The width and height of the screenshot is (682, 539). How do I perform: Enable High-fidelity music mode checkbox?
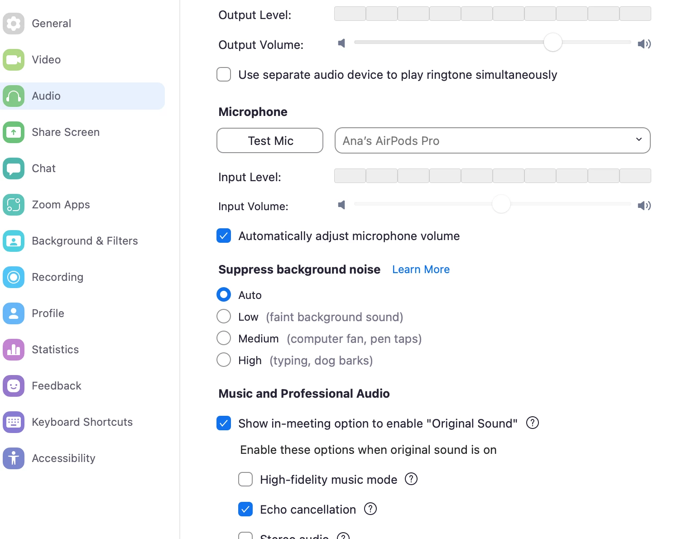pyautogui.click(x=245, y=479)
